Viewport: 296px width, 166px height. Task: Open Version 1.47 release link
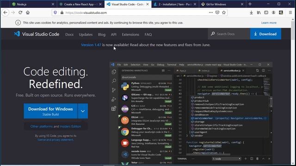(x=91, y=45)
